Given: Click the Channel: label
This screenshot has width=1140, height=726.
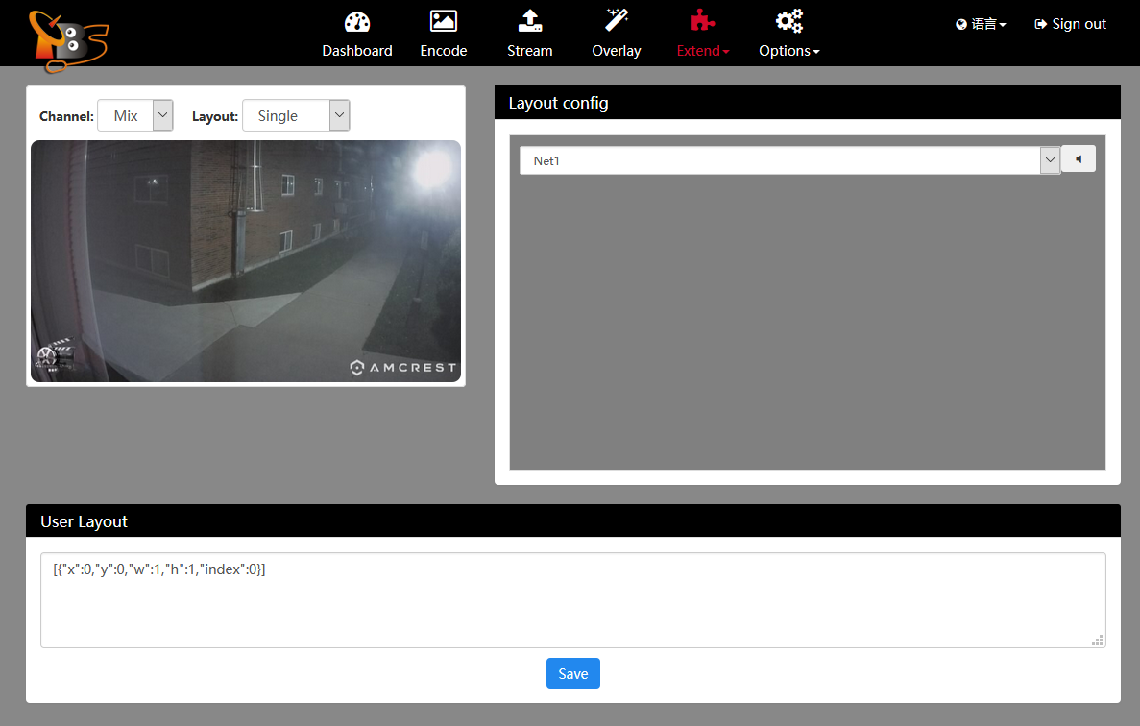Looking at the screenshot, I should (66, 116).
